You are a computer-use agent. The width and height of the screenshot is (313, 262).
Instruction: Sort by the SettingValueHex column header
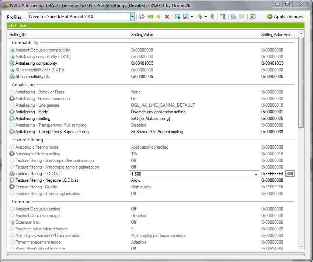click(x=277, y=35)
